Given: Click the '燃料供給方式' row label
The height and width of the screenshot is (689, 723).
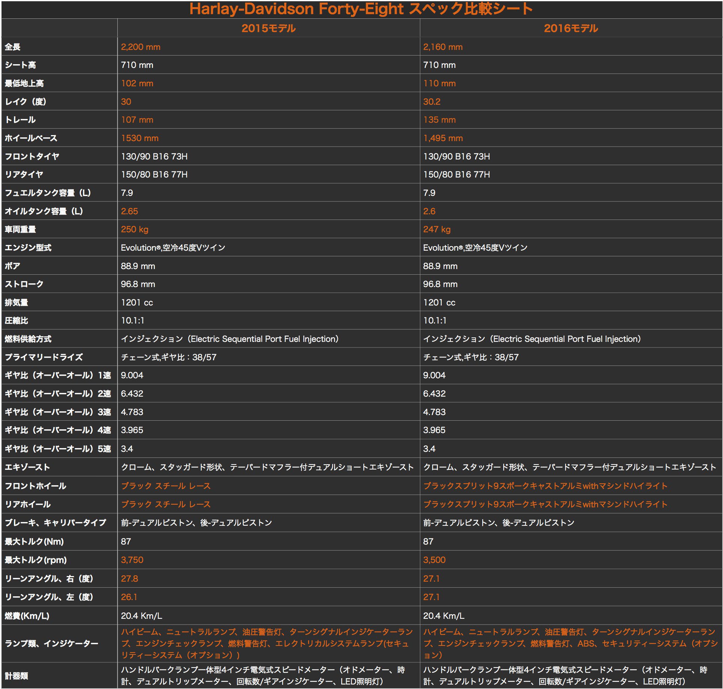Looking at the screenshot, I should click(x=28, y=339).
